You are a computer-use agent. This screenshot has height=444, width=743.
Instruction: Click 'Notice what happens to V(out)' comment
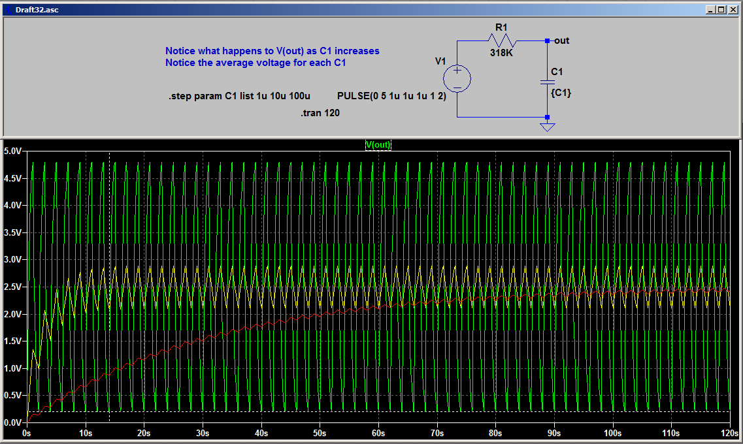[x=272, y=51]
